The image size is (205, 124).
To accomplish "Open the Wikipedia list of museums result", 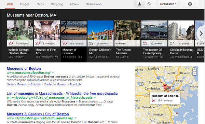I will coord(62,94).
